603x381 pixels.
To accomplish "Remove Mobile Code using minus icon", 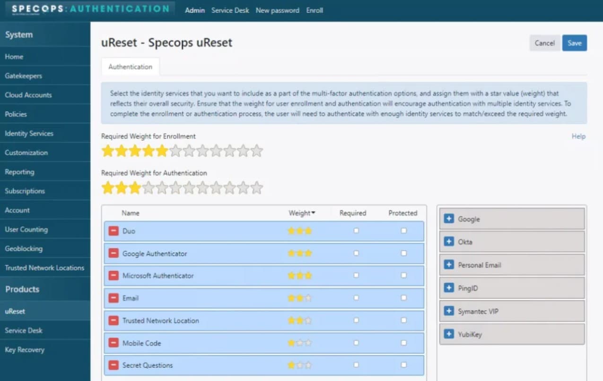I will (x=114, y=343).
